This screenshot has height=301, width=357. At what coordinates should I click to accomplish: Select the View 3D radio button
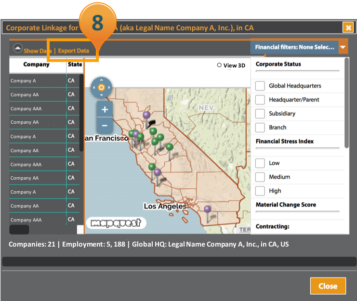click(219, 65)
